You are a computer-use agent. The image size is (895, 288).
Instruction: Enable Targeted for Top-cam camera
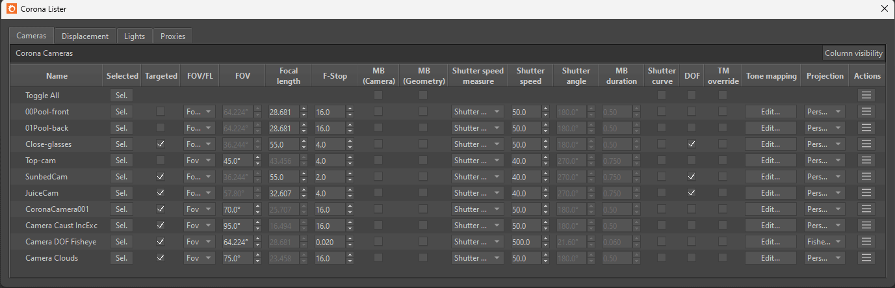click(161, 160)
